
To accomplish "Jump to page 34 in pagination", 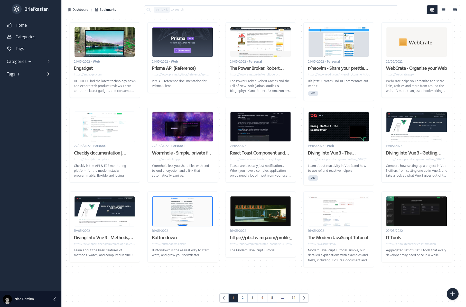I will (x=293, y=298).
